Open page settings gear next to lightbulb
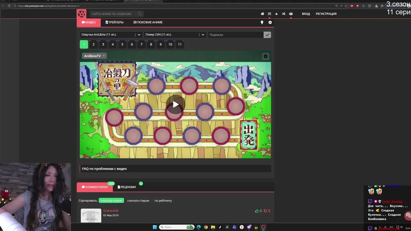411x231 pixels. click(x=270, y=22)
